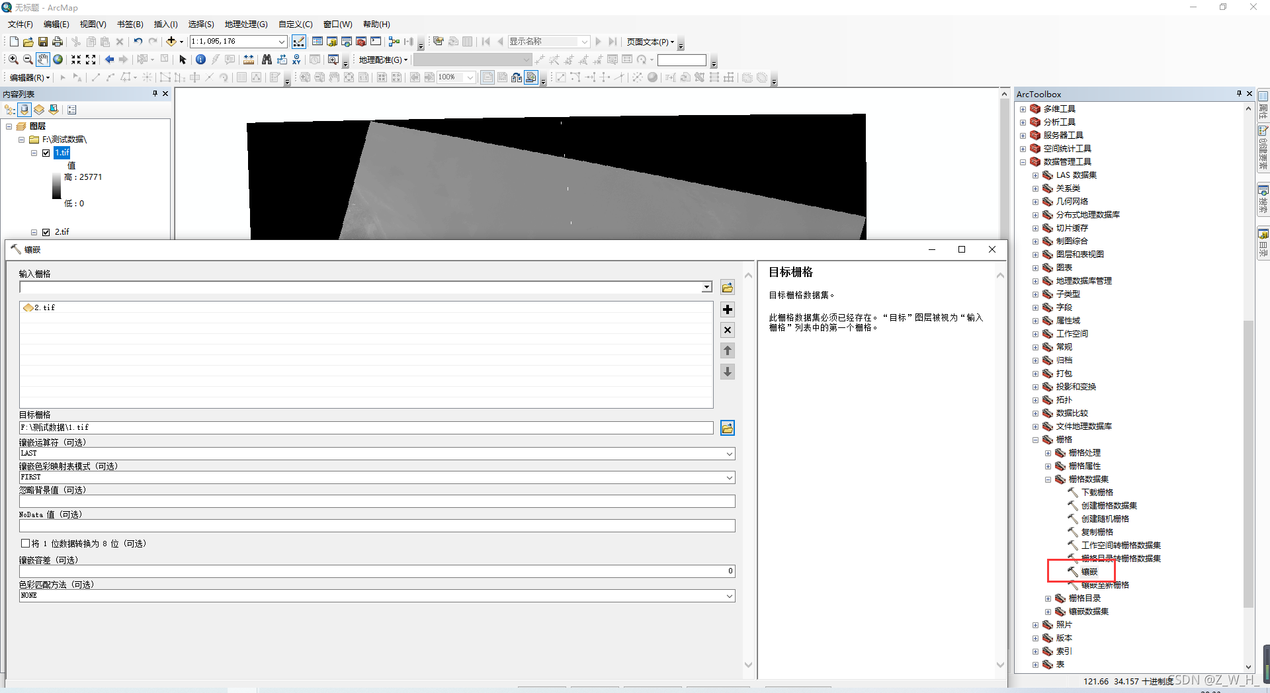Select the 镶嵌至新栅格 tool

1105,585
